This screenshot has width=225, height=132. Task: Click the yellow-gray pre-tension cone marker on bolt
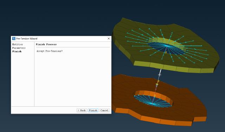[x=157, y=85]
